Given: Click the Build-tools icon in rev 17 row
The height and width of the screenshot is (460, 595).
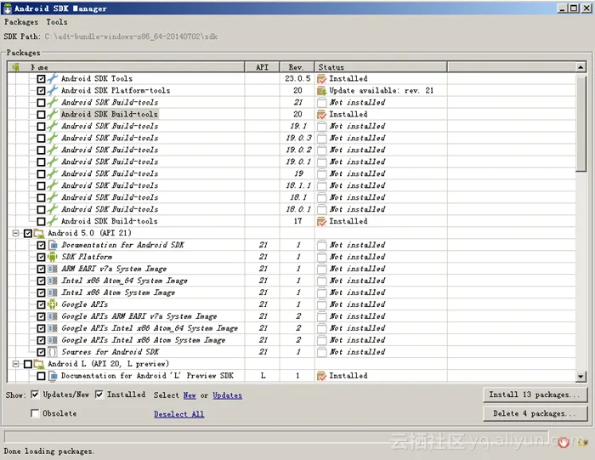Looking at the screenshot, I should [x=53, y=221].
